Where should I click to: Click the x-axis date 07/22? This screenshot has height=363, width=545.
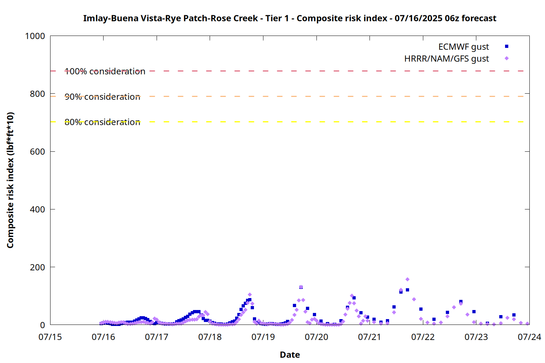pyautogui.click(x=423, y=337)
